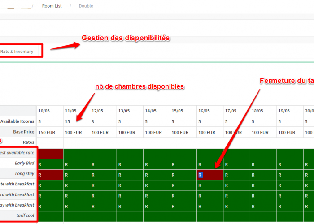Select the 12/05 date column header

[x=103, y=111]
